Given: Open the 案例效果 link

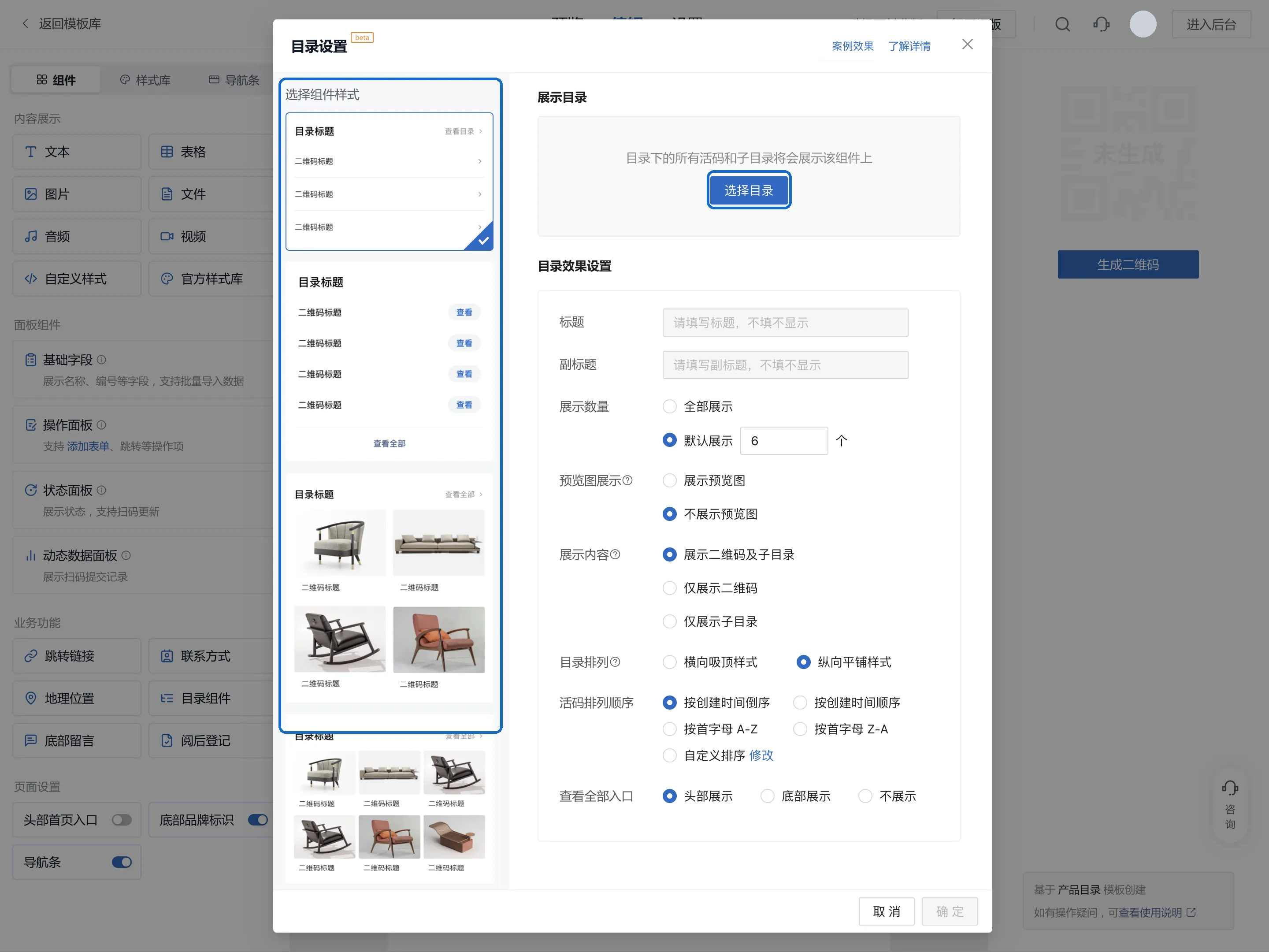Looking at the screenshot, I should tap(853, 46).
